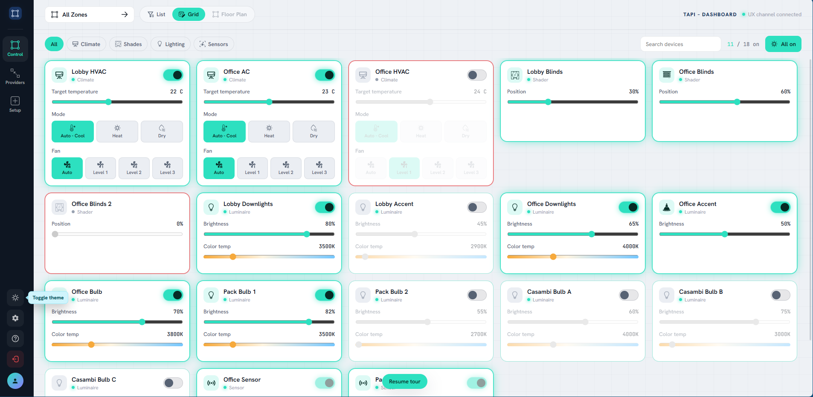813x397 pixels.
Task: Enable the Lobby Accent light toggle
Action: tap(477, 207)
